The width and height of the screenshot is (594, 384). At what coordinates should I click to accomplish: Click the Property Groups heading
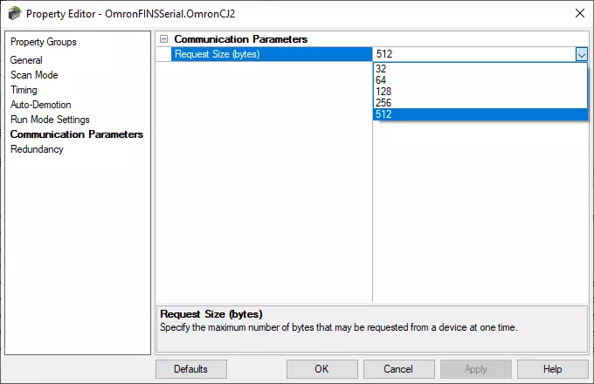(44, 42)
